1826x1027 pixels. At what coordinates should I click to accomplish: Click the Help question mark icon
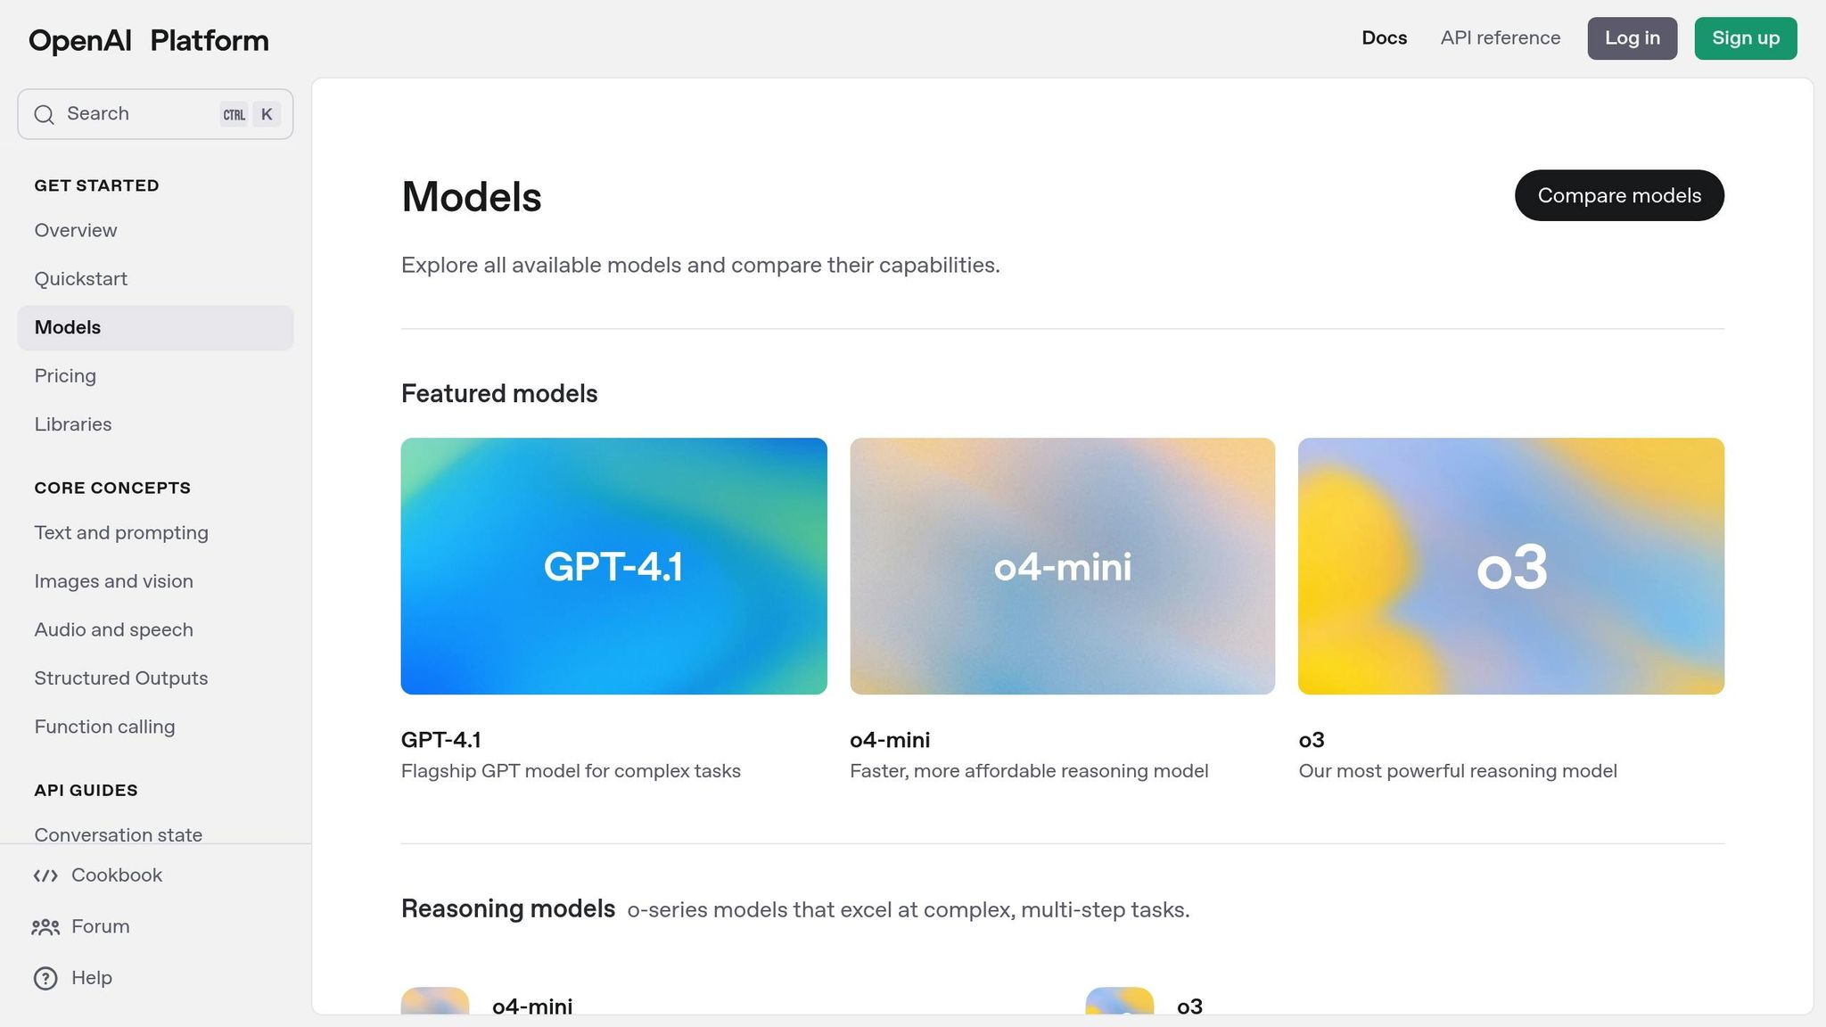pyautogui.click(x=45, y=978)
